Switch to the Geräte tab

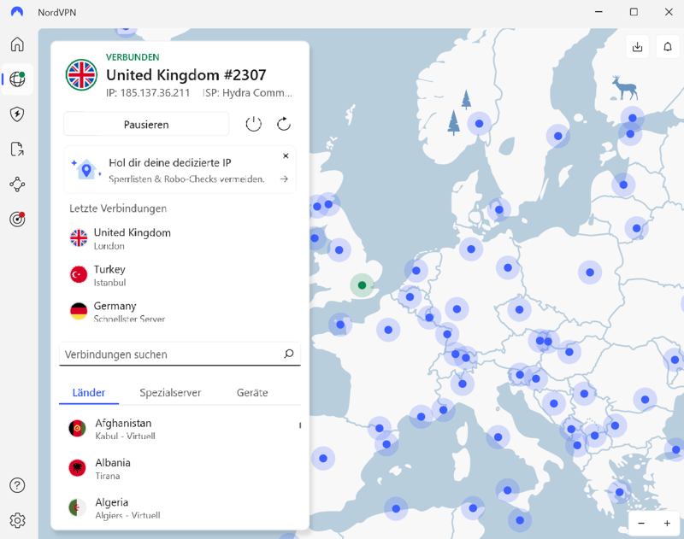[x=252, y=393]
